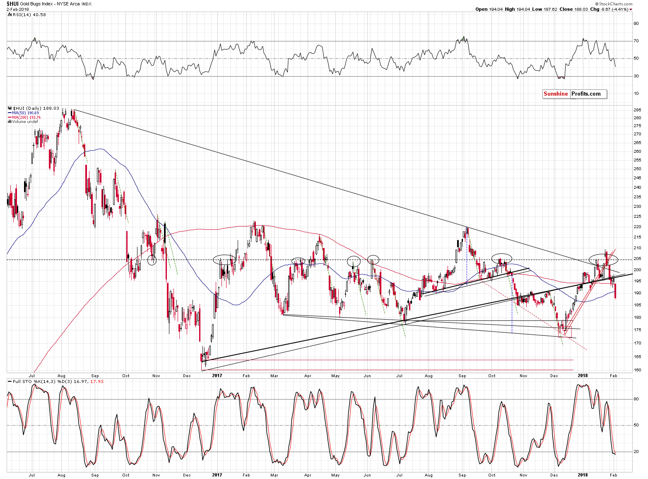This screenshot has width=648, height=479.
Task: Click the RSI(14) 40.58 indicator label
Action: [x=29, y=14]
